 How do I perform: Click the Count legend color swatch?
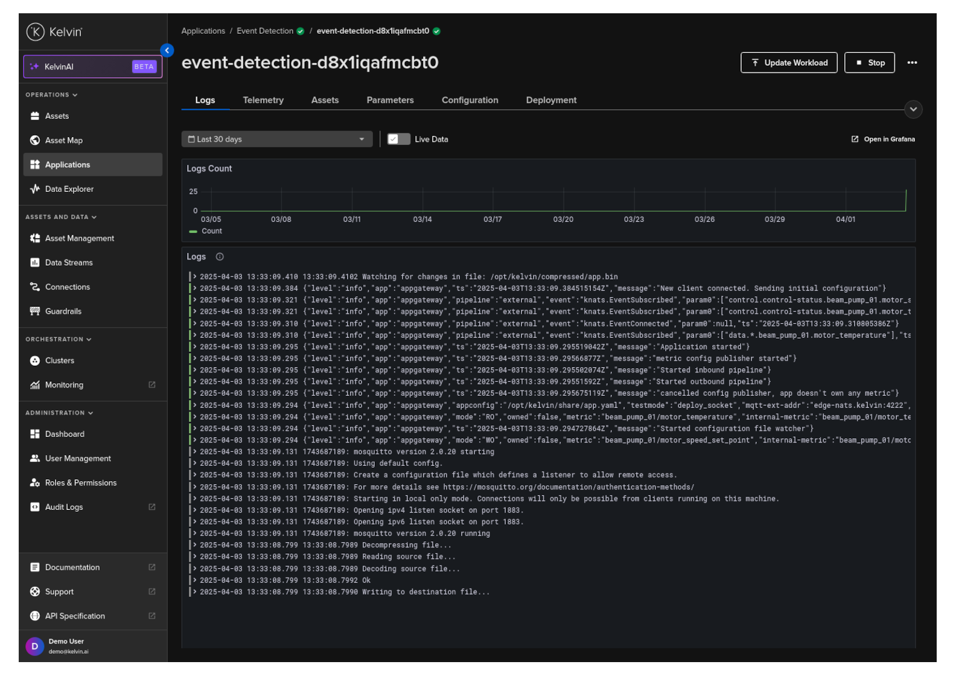193,231
